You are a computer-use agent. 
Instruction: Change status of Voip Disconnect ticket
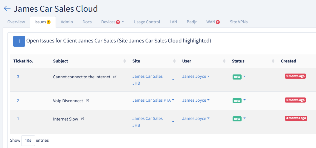[x=245, y=100]
